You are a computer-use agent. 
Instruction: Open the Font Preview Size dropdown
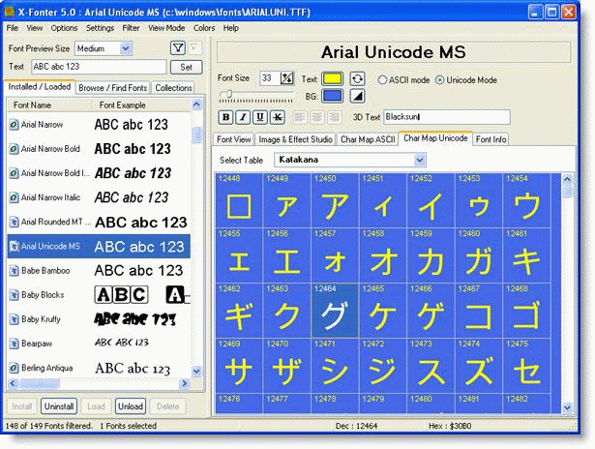pos(125,48)
